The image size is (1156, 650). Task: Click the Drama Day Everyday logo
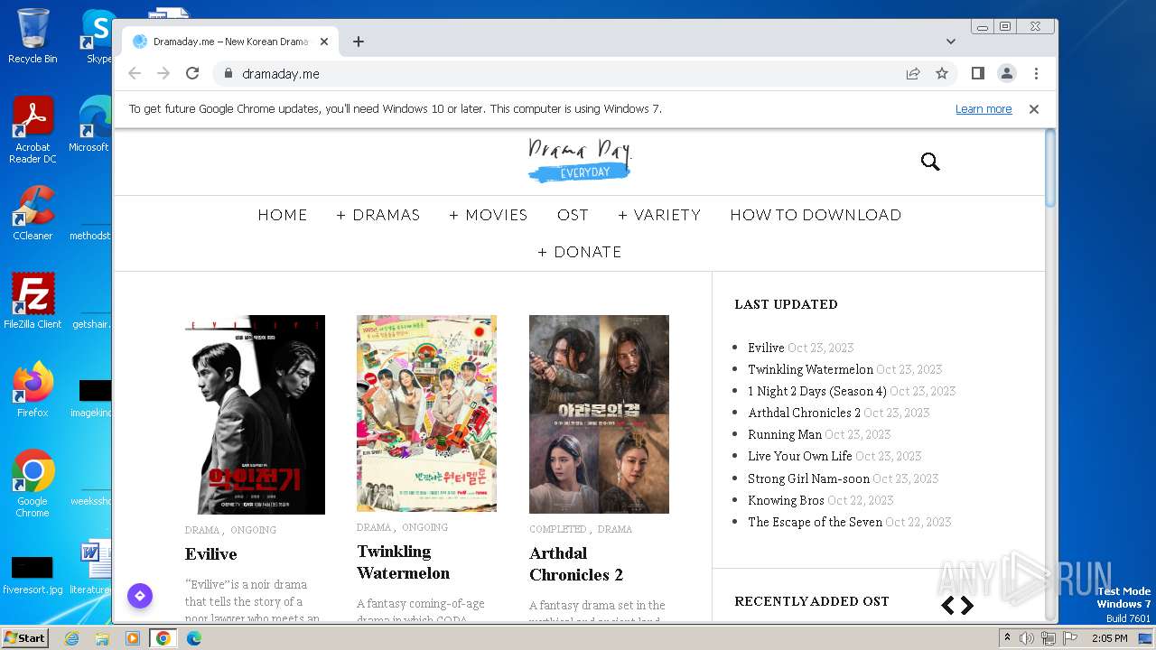tap(580, 161)
